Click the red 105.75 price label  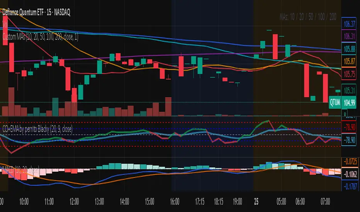(349, 74)
